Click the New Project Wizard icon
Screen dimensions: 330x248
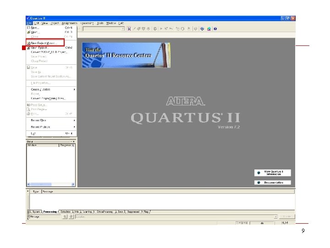tap(29, 43)
